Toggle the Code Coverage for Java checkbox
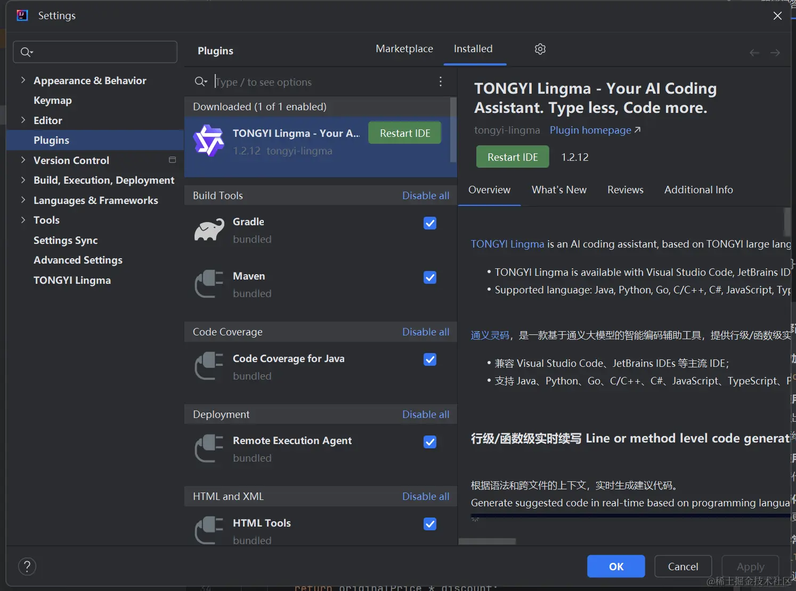The width and height of the screenshot is (796, 591). tap(430, 359)
